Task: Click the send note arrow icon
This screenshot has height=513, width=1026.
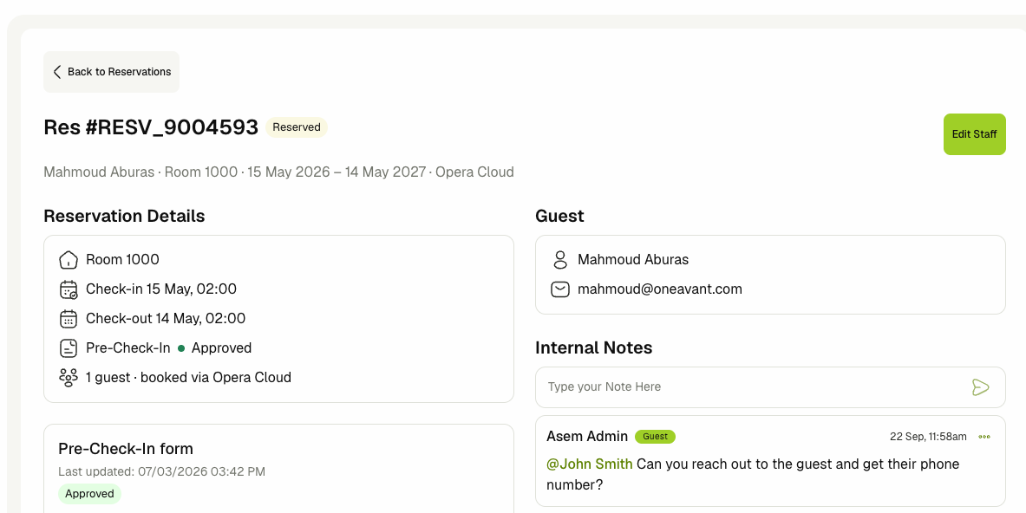Action: click(x=979, y=386)
